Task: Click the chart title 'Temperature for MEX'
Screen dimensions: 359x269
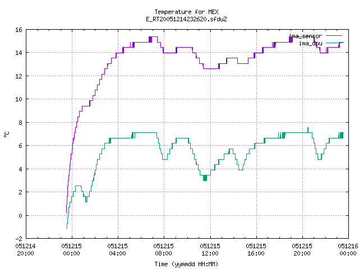Action: [186, 12]
